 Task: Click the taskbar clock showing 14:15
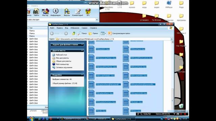coord(185,119)
